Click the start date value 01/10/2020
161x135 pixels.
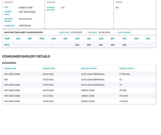[77, 32]
